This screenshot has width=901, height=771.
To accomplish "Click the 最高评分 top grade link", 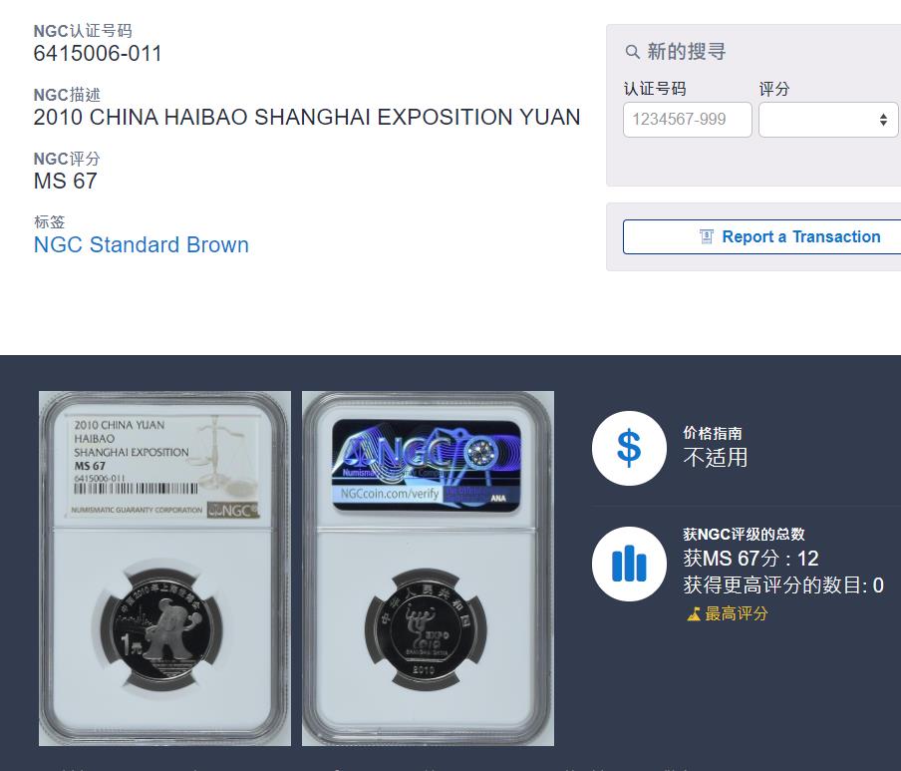I will coord(737,614).
